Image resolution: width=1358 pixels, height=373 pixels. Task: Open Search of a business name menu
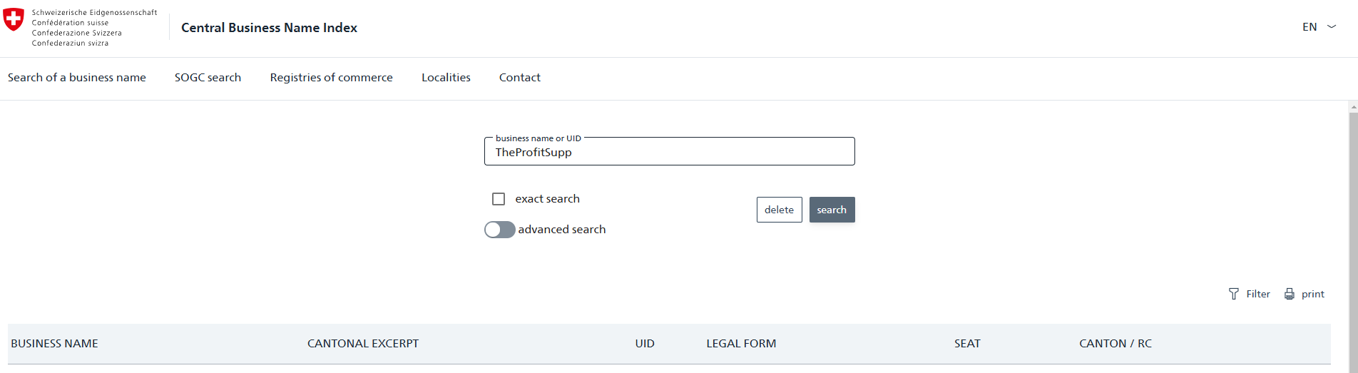77,78
